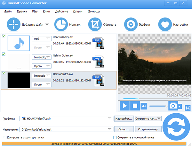This screenshot has height=147, width=192.
Task: Open the Crop (Обрезать) tool icon
Action: pos(95,24)
